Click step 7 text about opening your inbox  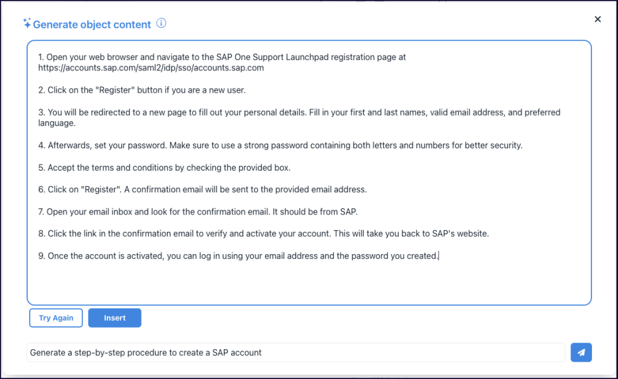pos(198,211)
